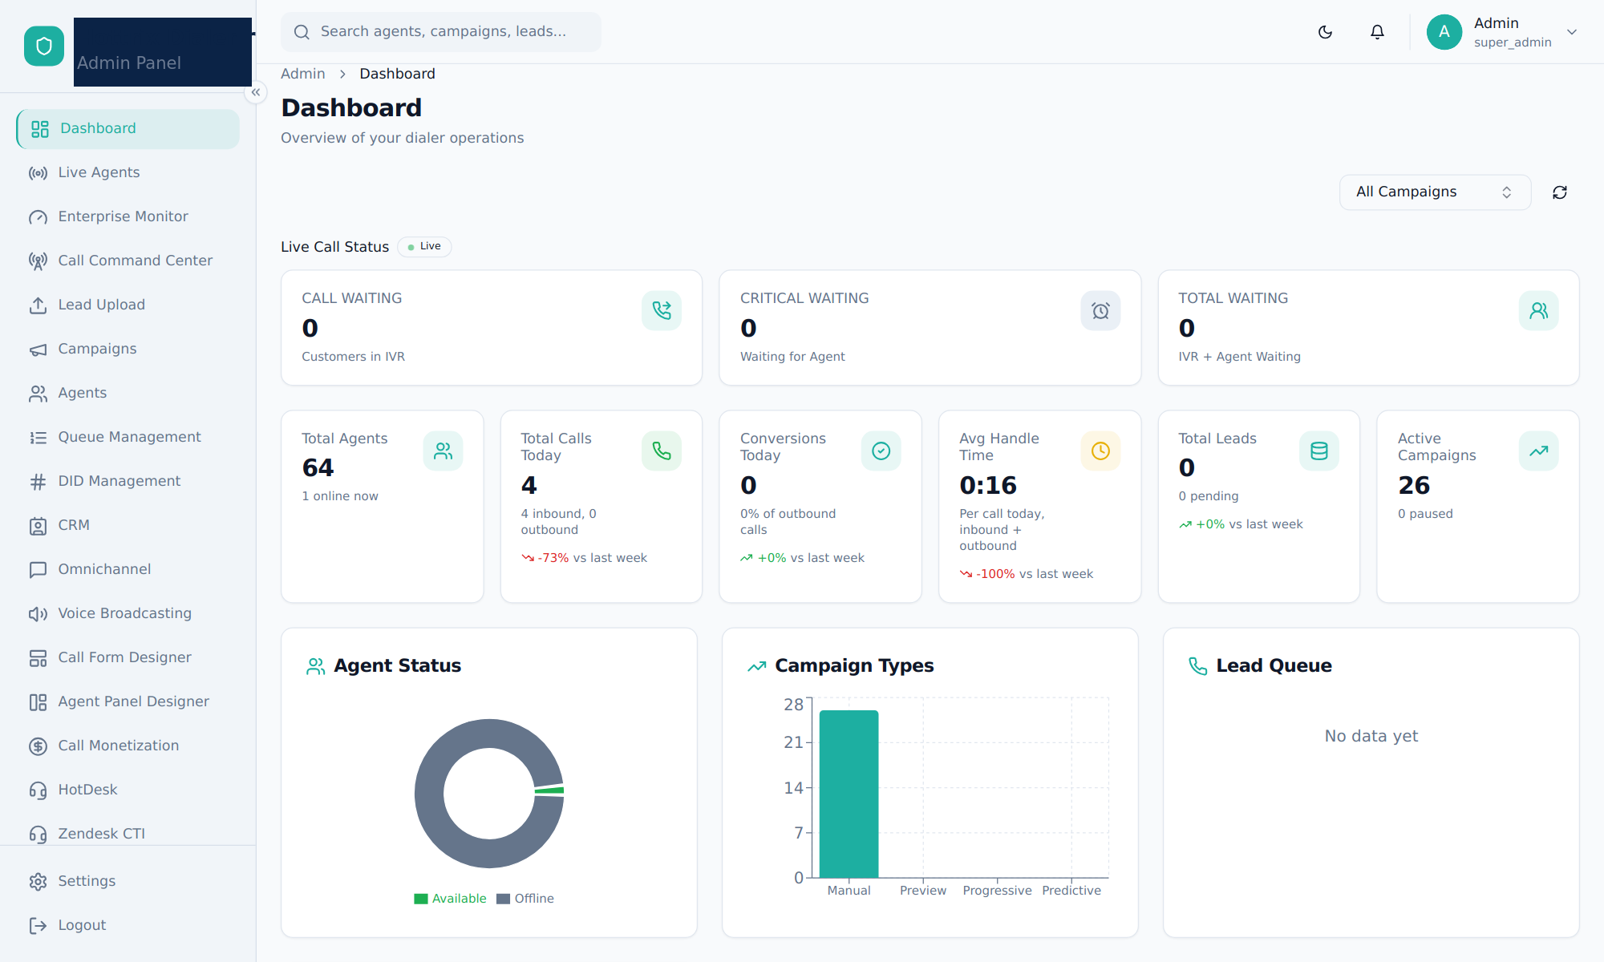Click the Dashboard breadcrumb
Image resolution: width=1604 pixels, height=962 pixels.
coord(397,74)
